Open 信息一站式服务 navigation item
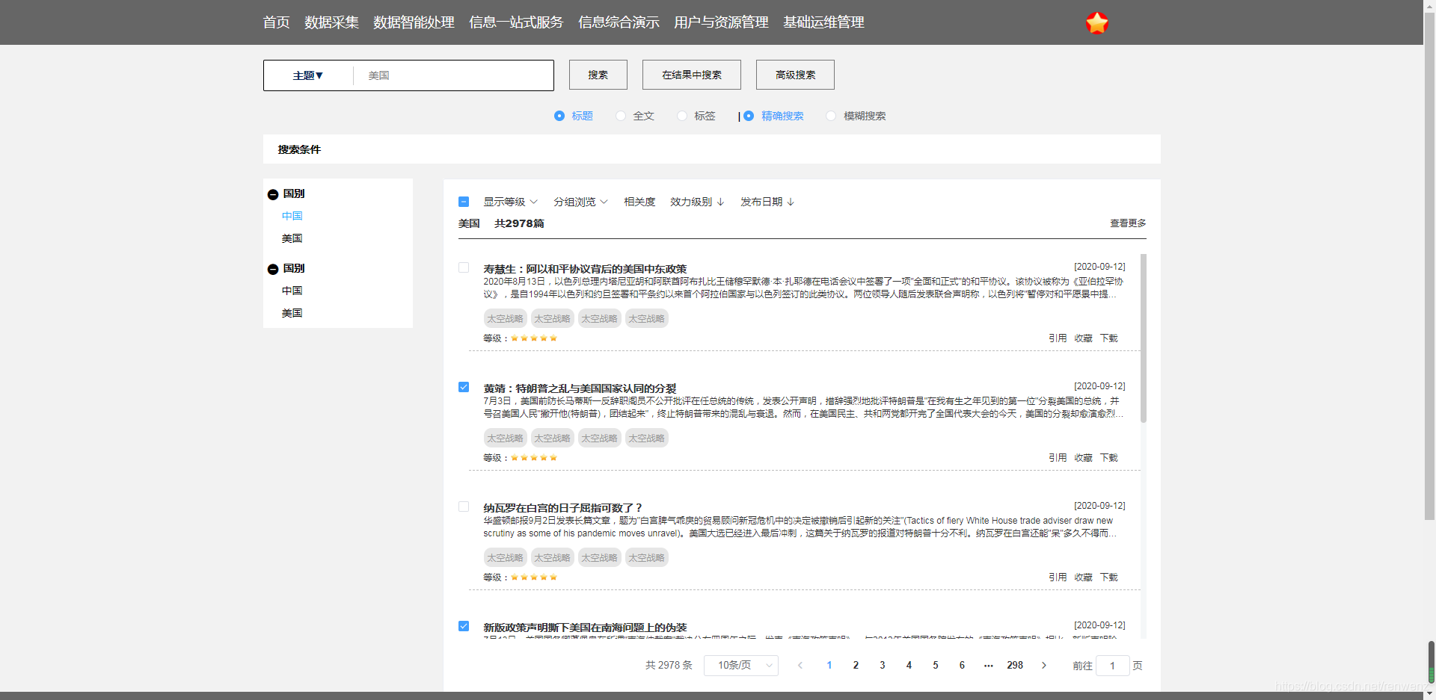This screenshot has width=1436, height=700. click(x=516, y=22)
